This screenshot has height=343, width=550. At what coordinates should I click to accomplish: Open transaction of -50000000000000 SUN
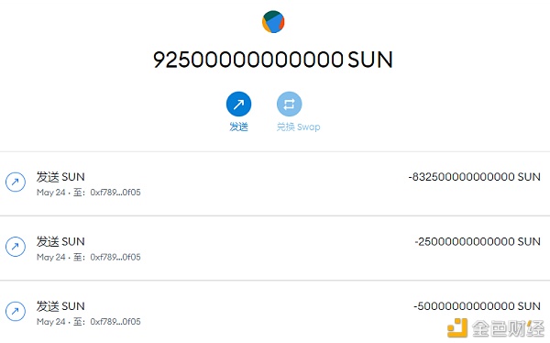coord(275,312)
